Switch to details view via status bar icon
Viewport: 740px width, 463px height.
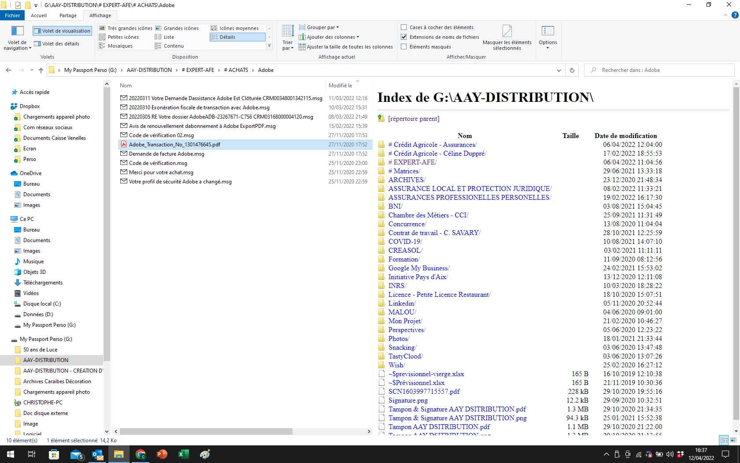724,440
